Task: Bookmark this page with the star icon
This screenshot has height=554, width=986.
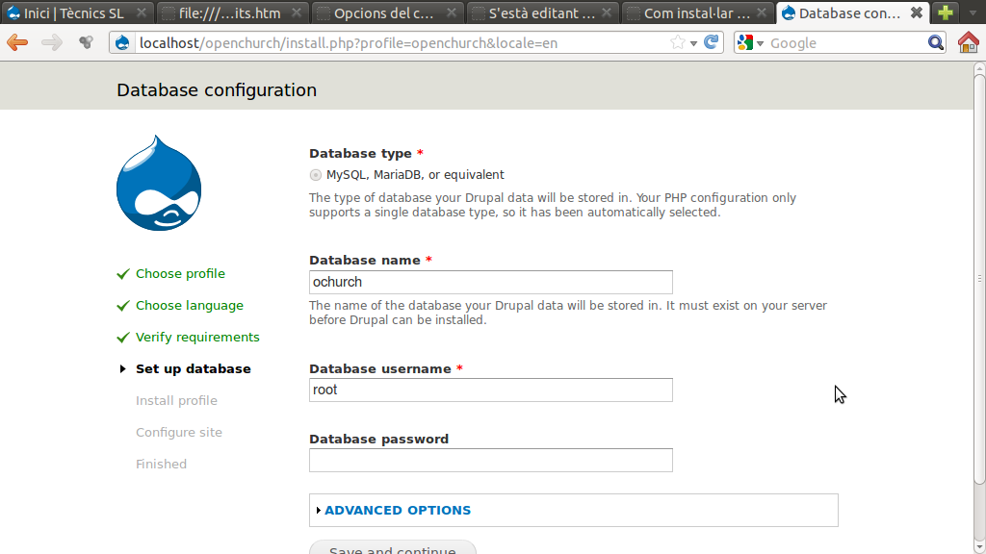Action: tap(677, 42)
